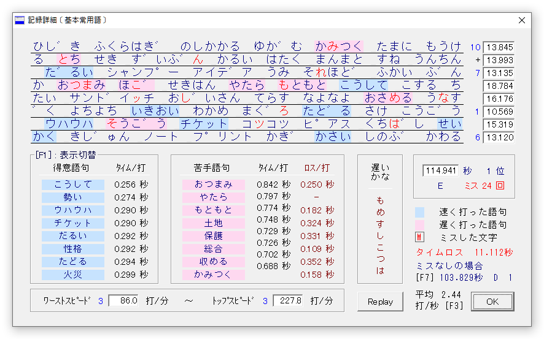Click the 遅いかな panel heading
Image resolution: width=544 pixels, height=339 pixels.
coord(380,172)
